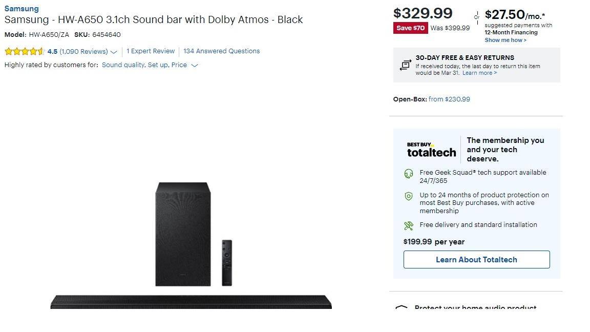This screenshot has width=590, height=332.
Task: Click the product protection shield icon
Action: click(408, 196)
